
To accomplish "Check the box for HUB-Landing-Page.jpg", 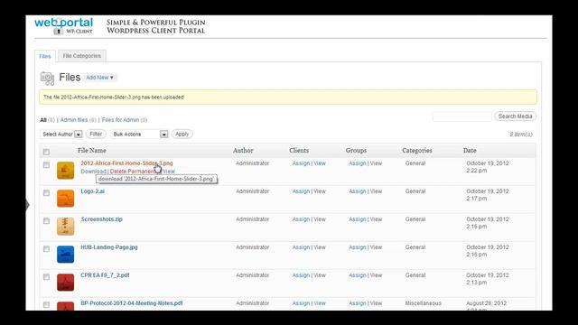I will 46,249.
